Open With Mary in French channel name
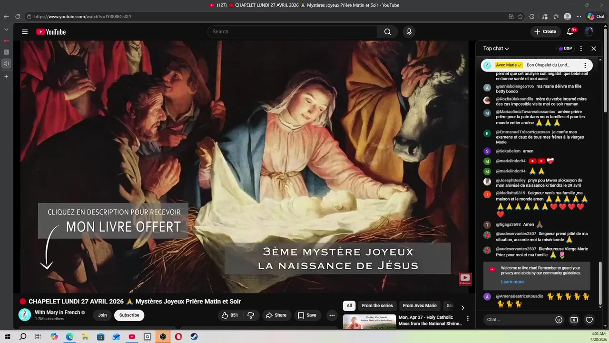This screenshot has width=609, height=343. [x=57, y=313]
